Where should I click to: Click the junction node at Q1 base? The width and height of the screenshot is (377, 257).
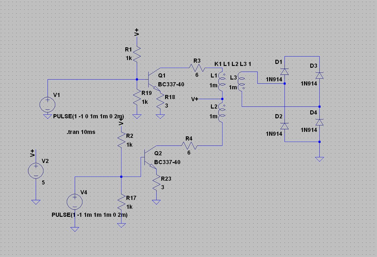(136, 80)
